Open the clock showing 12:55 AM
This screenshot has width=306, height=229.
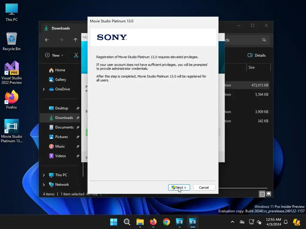[x=273, y=222]
